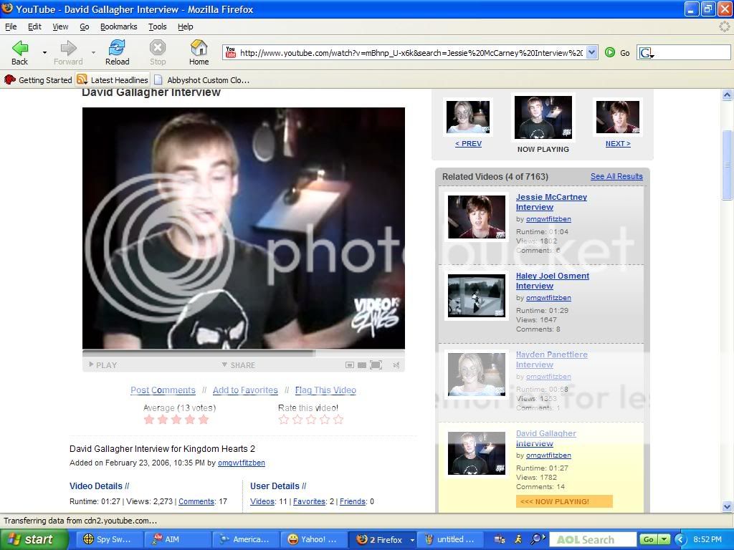Mute the video player sound
This screenshot has height=550, width=734.
(x=396, y=365)
